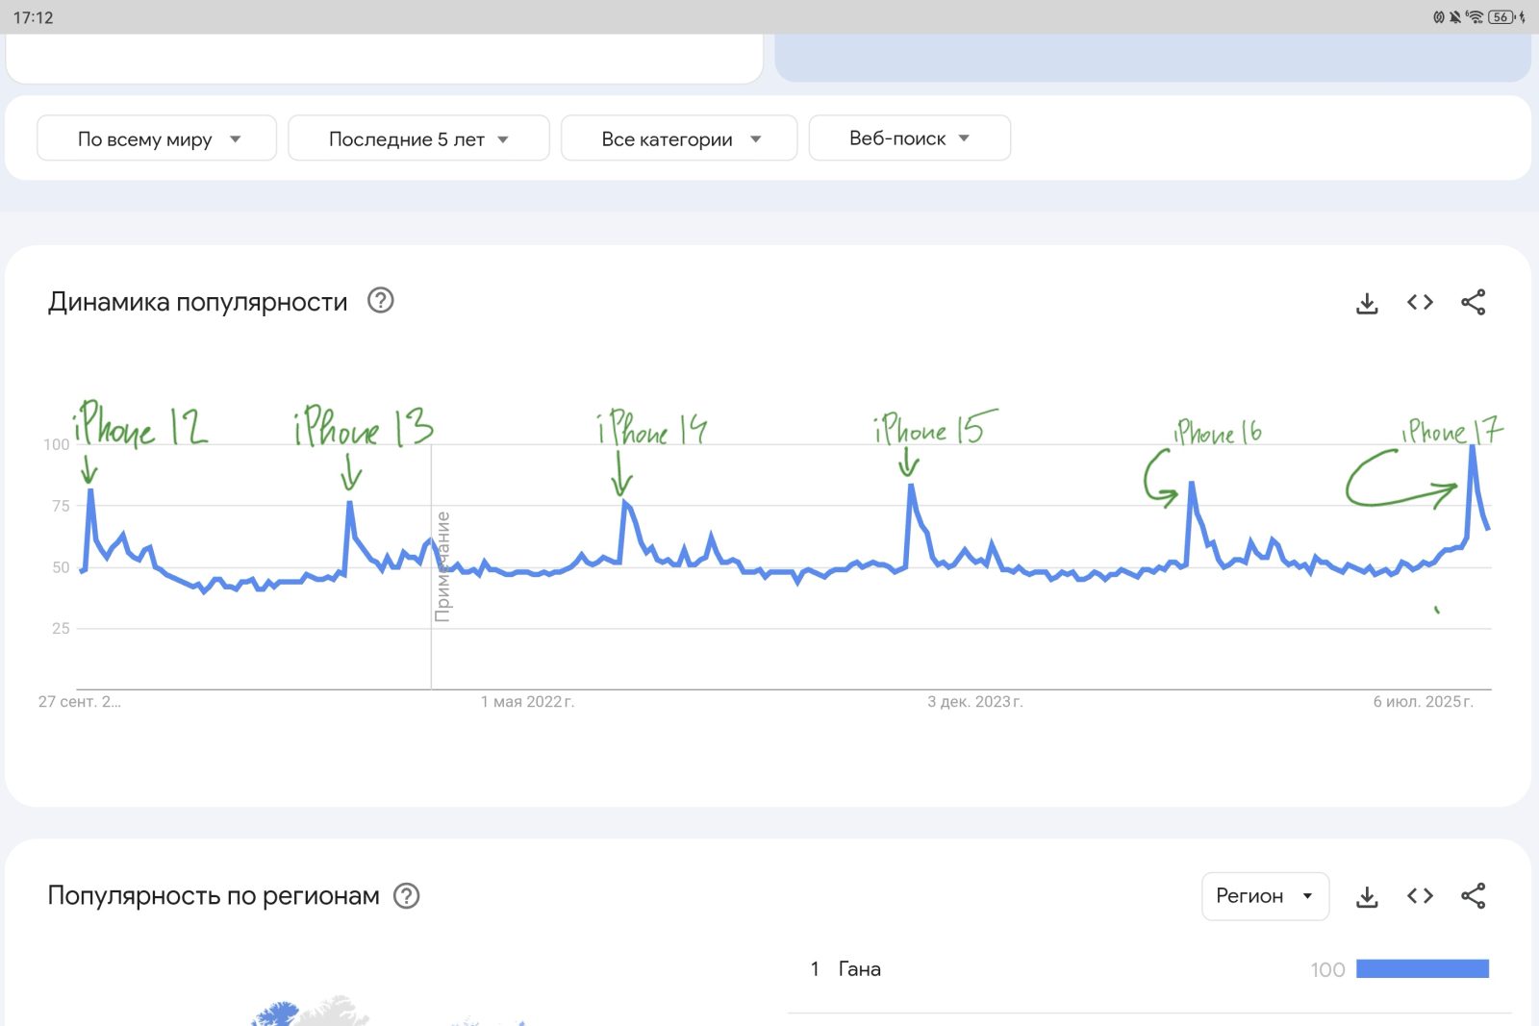Open embed code for the regions section

click(1420, 896)
